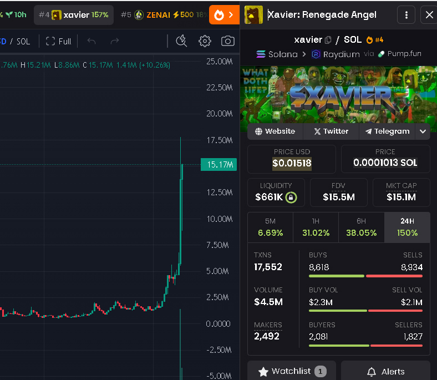
Task: Click the PRICE USD $0.01518 box
Action: [292, 159]
